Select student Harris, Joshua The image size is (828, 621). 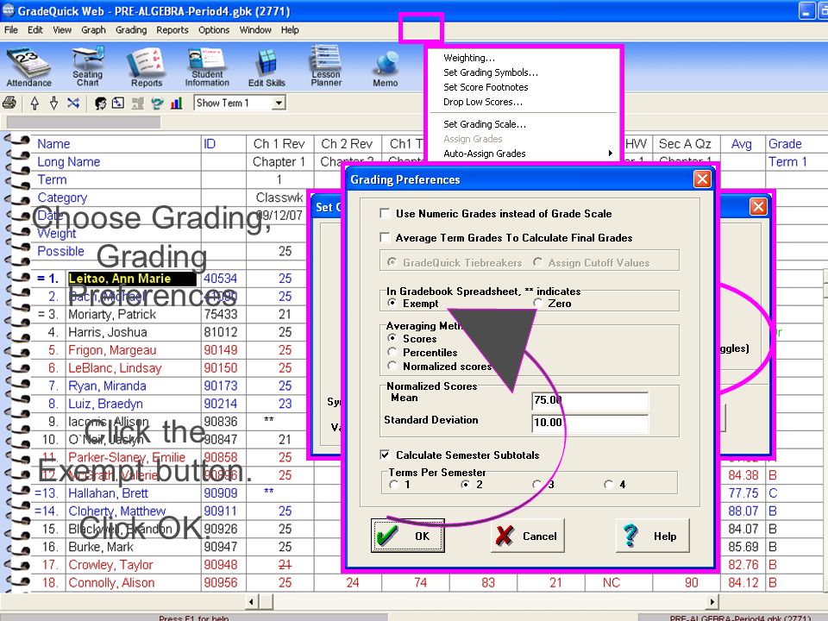tap(108, 332)
